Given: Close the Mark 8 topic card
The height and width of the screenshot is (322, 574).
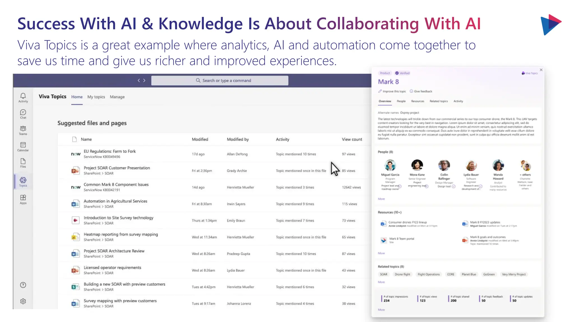Looking at the screenshot, I should tap(541, 70).
